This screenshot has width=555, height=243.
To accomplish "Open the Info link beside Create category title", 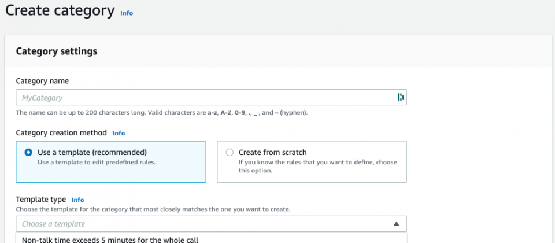I will [127, 13].
